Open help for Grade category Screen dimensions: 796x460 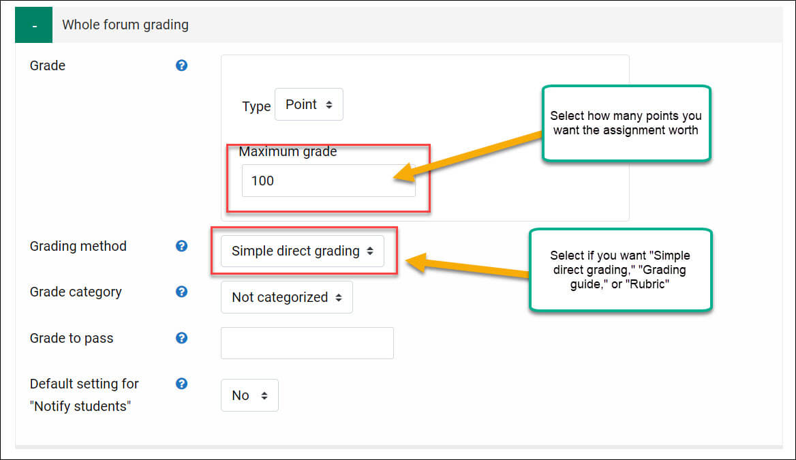181,292
